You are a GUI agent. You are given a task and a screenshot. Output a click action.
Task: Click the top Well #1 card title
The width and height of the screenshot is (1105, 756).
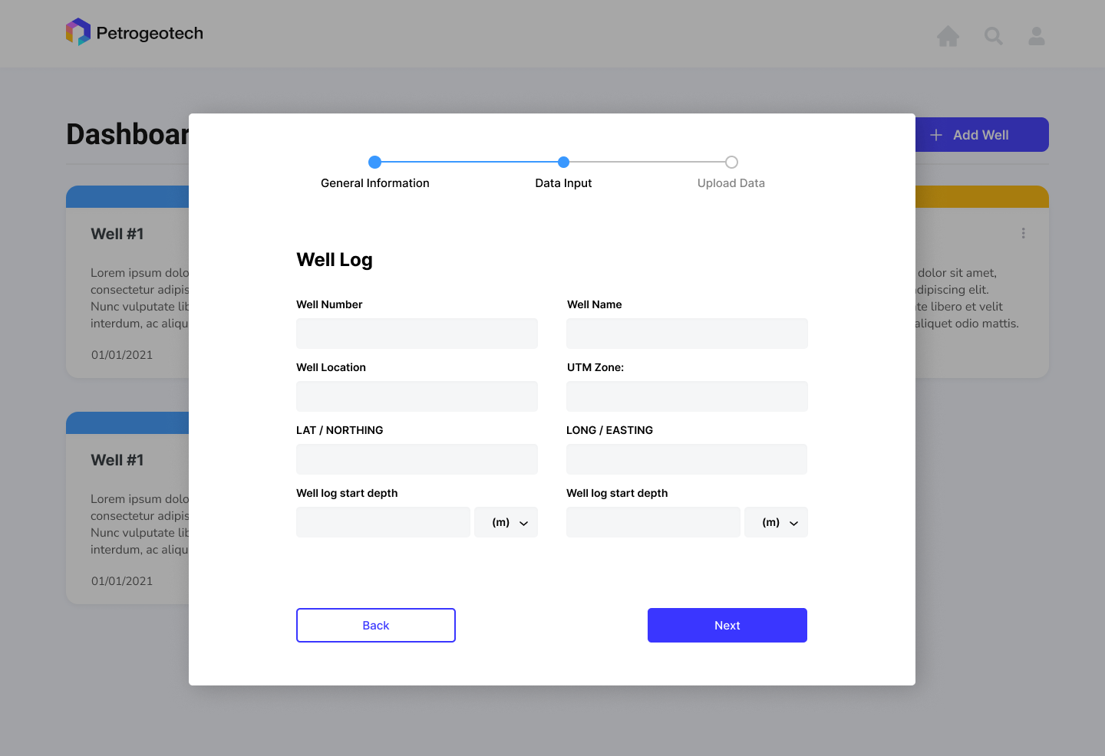(117, 234)
